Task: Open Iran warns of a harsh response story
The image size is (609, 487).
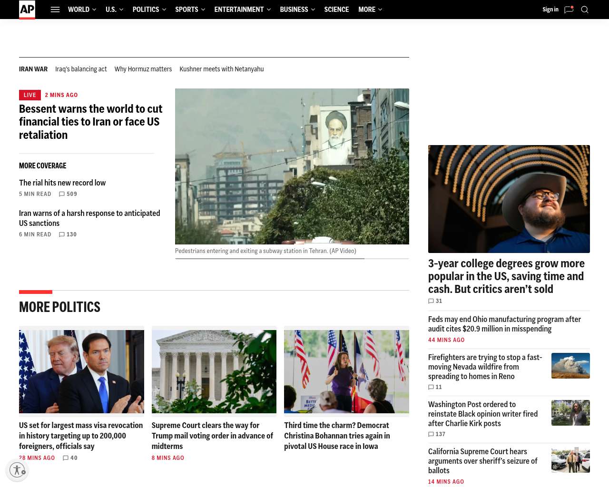Action: coord(89,218)
